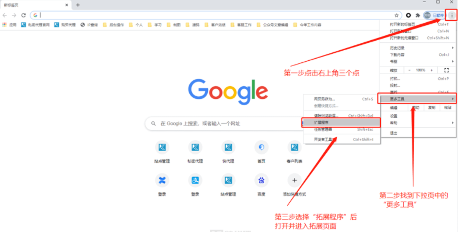The width and height of the screenshot is (460, 232).
Task: Select 清除浏览数据 in the submenu
Action: click(342, 116)
